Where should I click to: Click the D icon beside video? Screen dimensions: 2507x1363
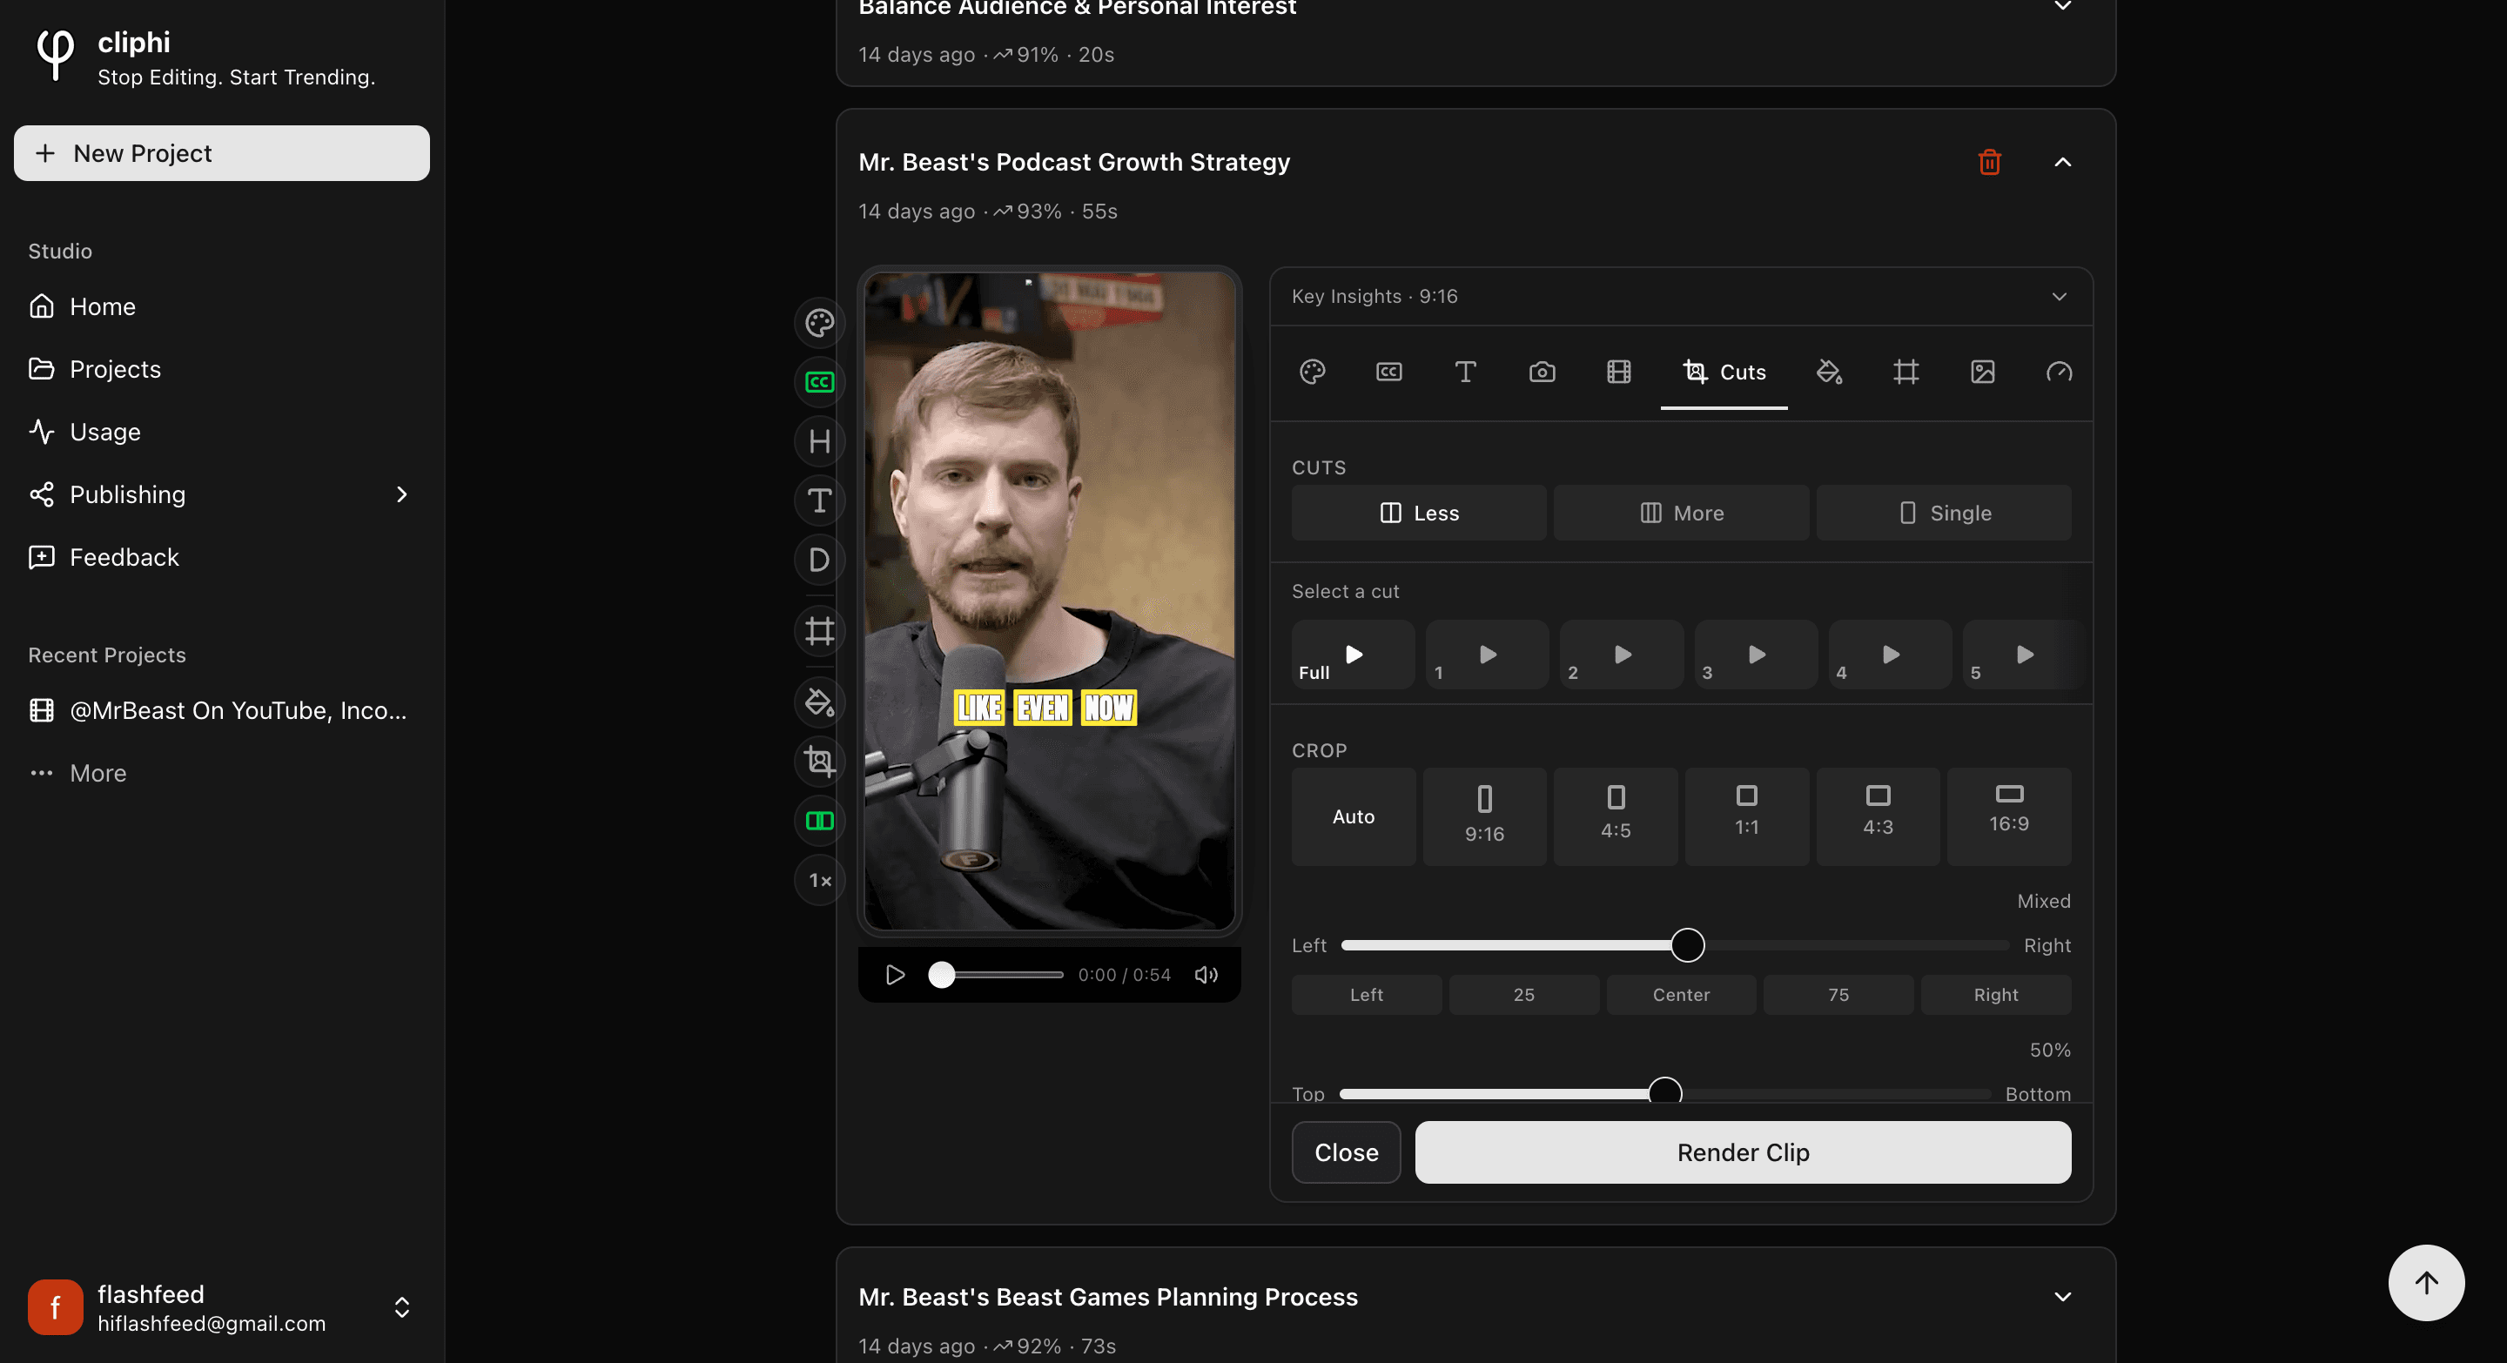[819, 561]
